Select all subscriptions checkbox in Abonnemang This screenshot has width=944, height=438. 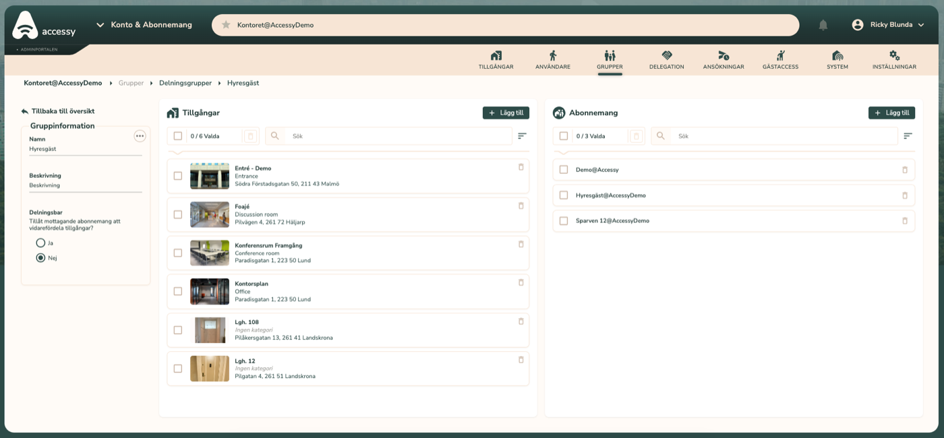(x=564, y=136)
